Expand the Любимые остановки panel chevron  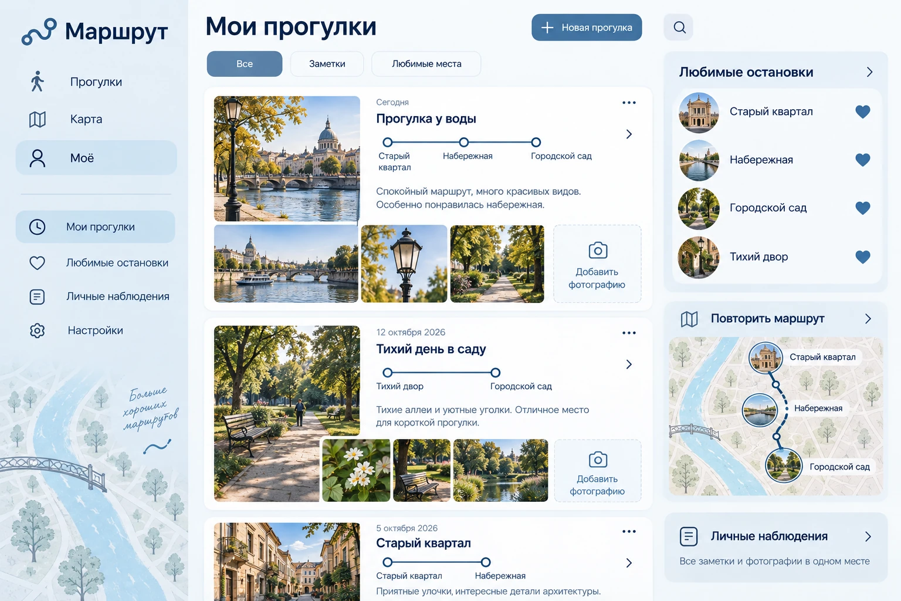coord(869,72)
